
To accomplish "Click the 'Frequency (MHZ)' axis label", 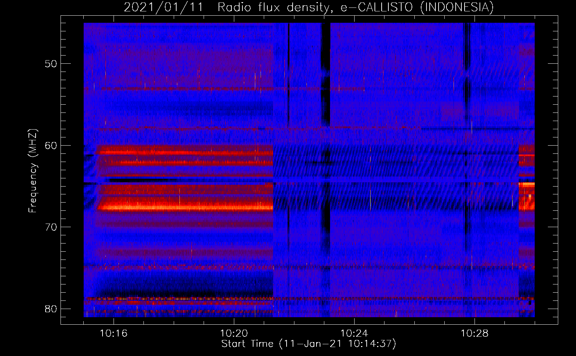I will point(33,171).
